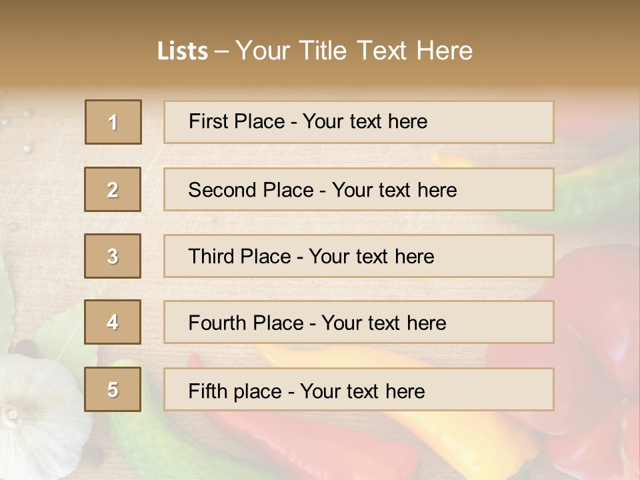
Task: Click the "First Place - Your text here" box
Action: pos(359,122)
